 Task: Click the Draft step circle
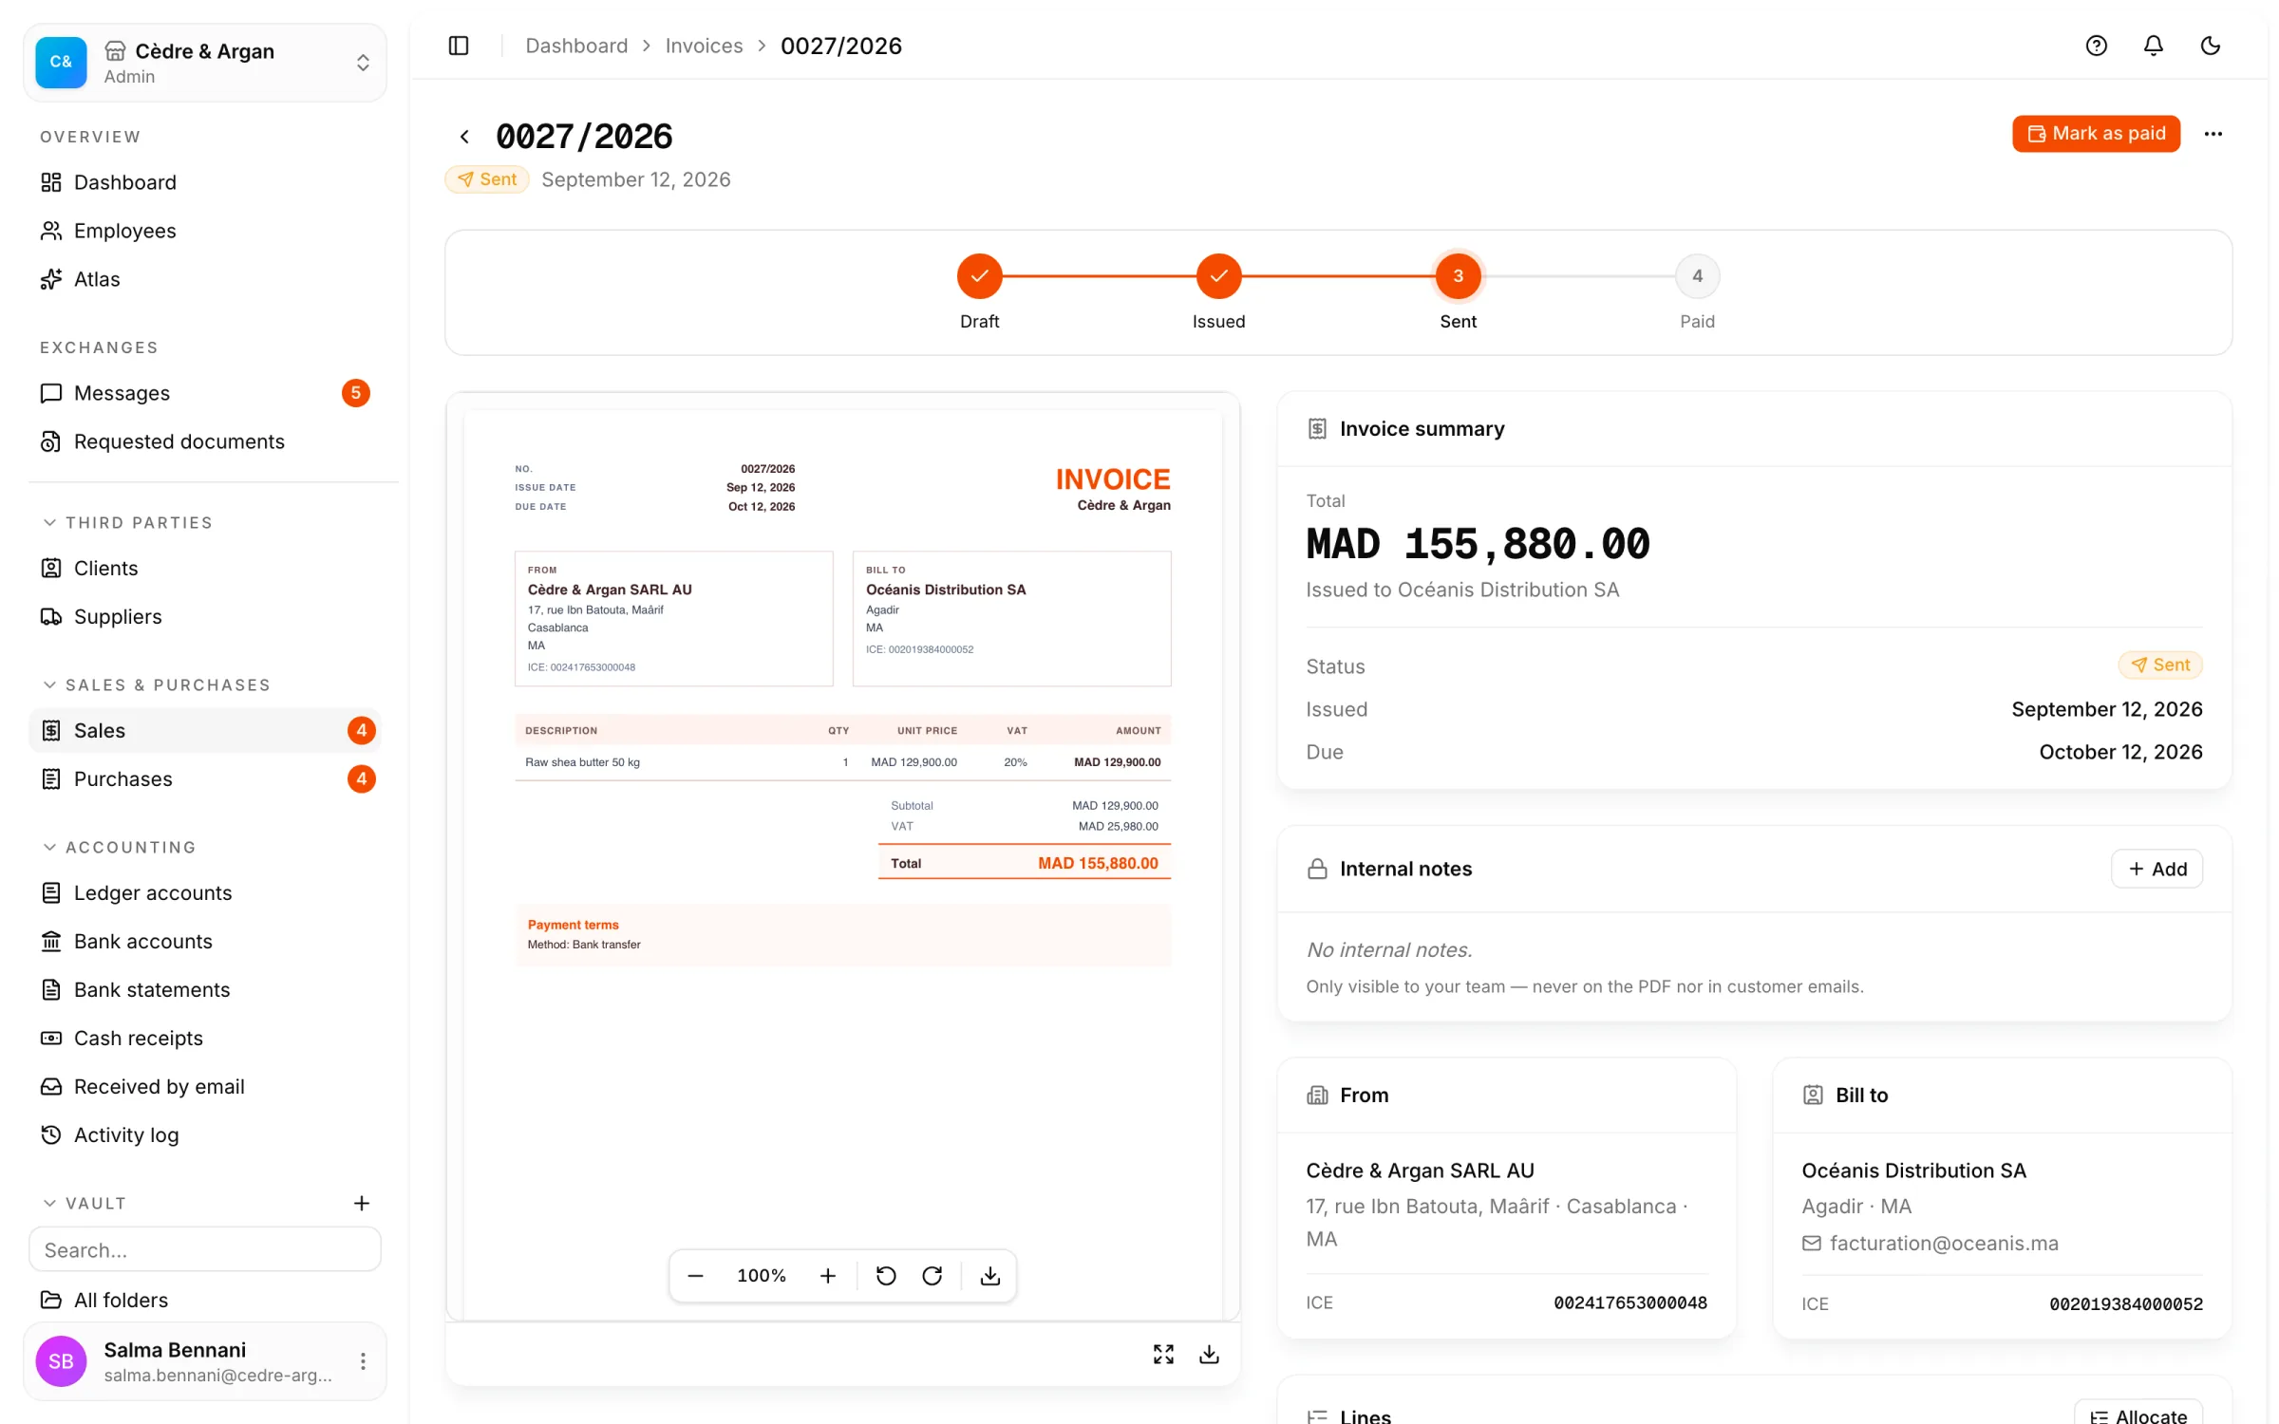[x=979, y=276]
